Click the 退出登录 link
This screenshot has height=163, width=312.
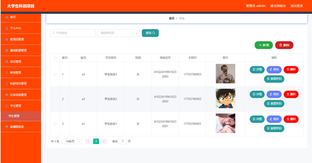pos(297,6)
